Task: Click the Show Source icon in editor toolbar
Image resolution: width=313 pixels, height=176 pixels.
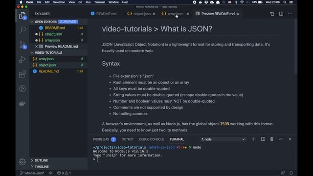Action: (272, 14)
